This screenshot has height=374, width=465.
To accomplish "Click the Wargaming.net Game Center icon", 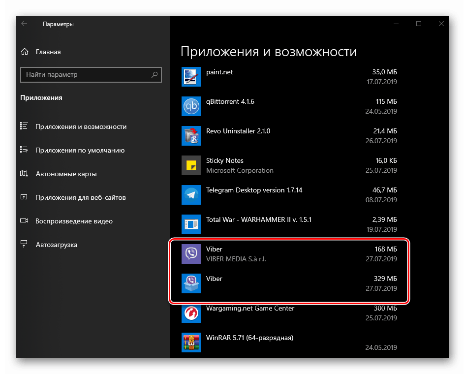I will [x=191, y=312].
